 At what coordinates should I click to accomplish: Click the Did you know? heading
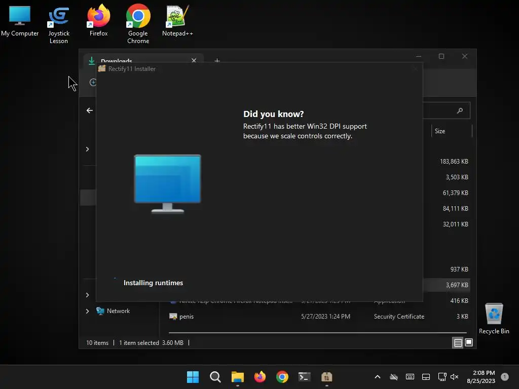tap(273, 114)
